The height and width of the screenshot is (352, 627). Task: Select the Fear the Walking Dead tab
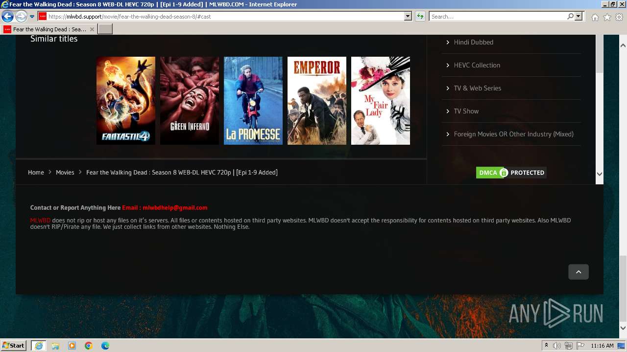tap(49, 29)
